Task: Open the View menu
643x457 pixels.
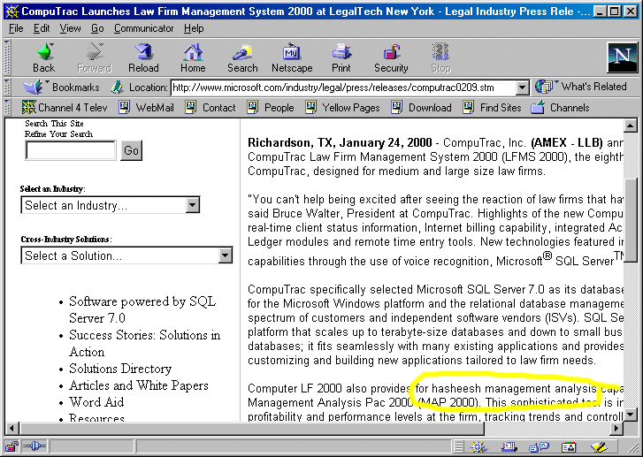Action: (x=70, y=28)
